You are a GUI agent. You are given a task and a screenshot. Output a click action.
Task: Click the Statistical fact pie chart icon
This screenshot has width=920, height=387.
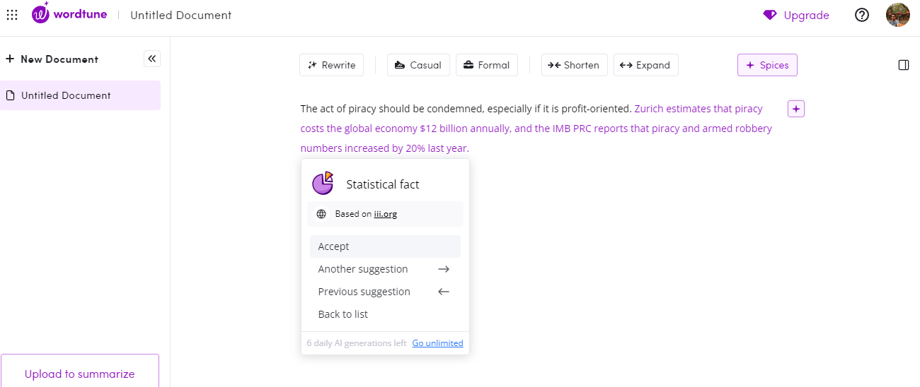(x=323, y=184)
